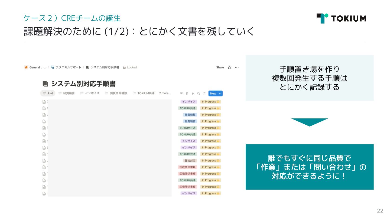This screenshot has width=390, height=219.
Task: Click the "ケース２）CREチームの誕生" heading
Action: click(x=72, y=18)
